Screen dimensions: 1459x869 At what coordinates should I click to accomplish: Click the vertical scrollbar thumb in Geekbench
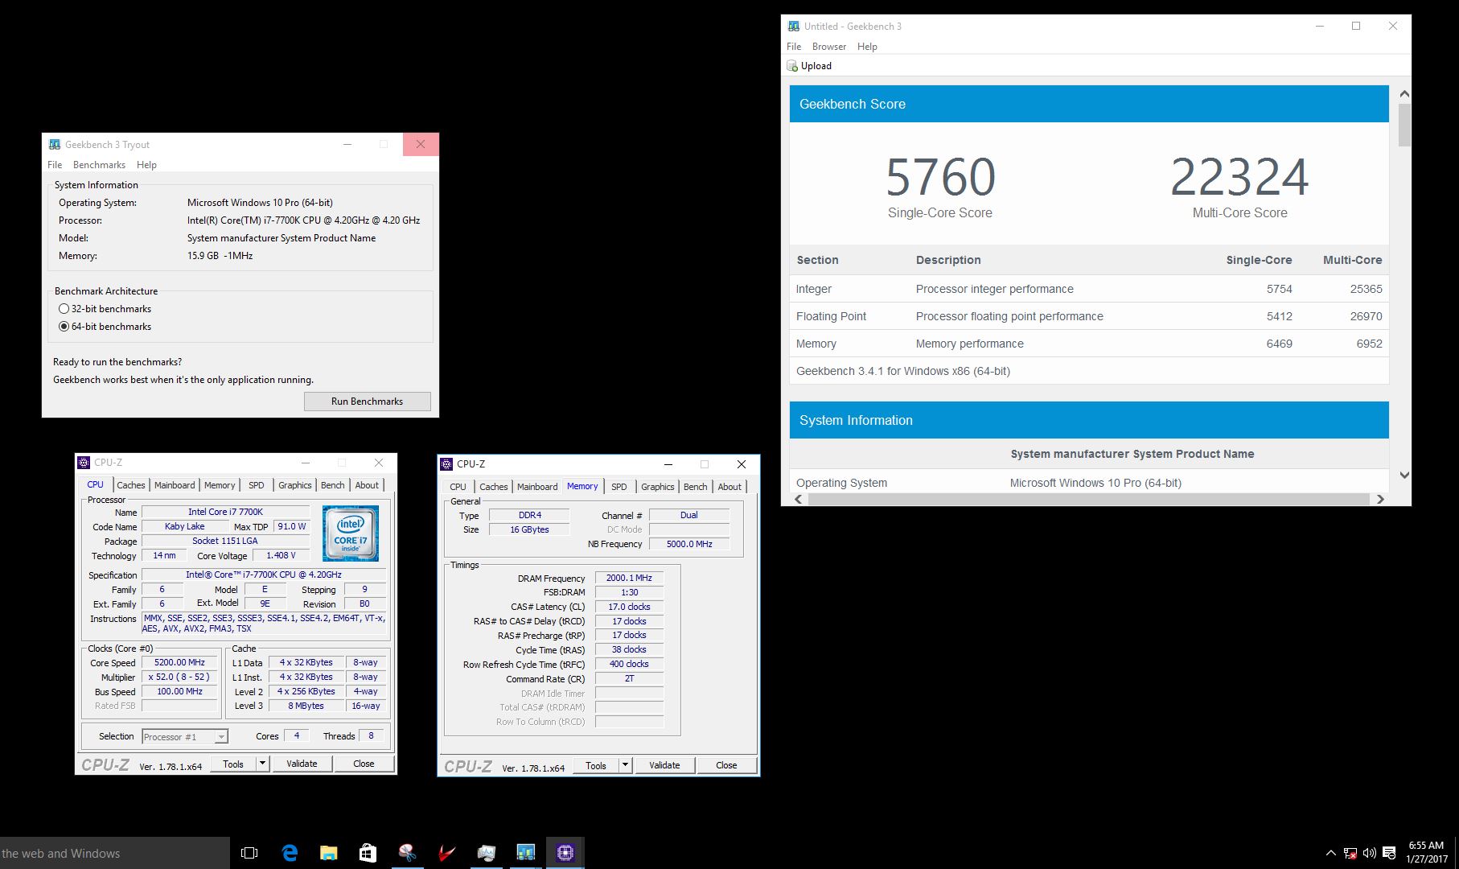(1404, 125)
